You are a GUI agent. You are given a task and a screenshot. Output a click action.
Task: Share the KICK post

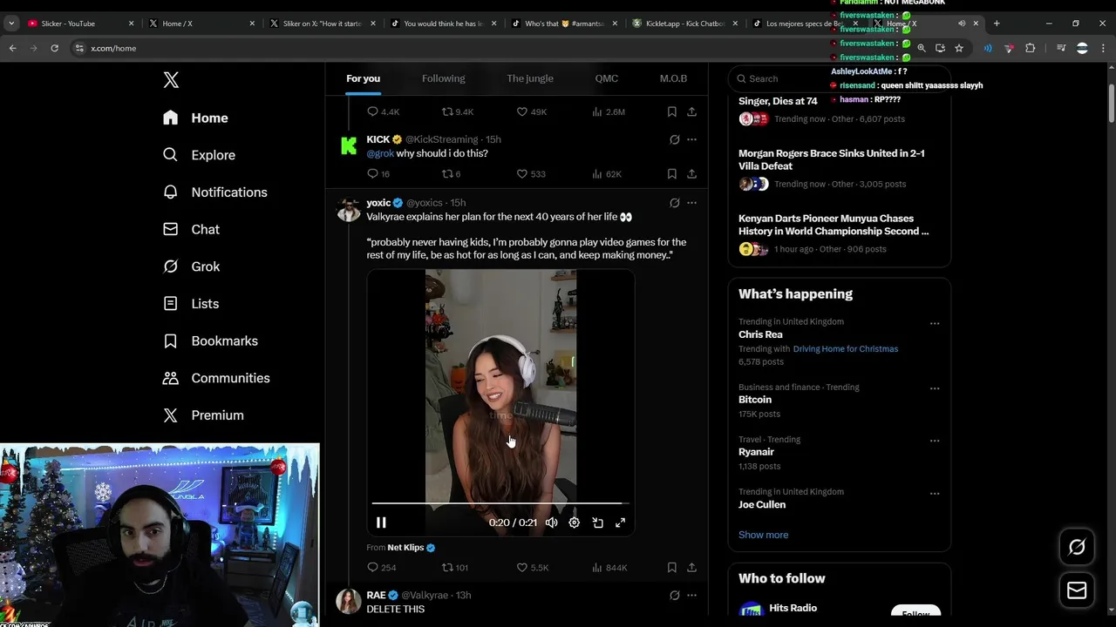point(691,174)
